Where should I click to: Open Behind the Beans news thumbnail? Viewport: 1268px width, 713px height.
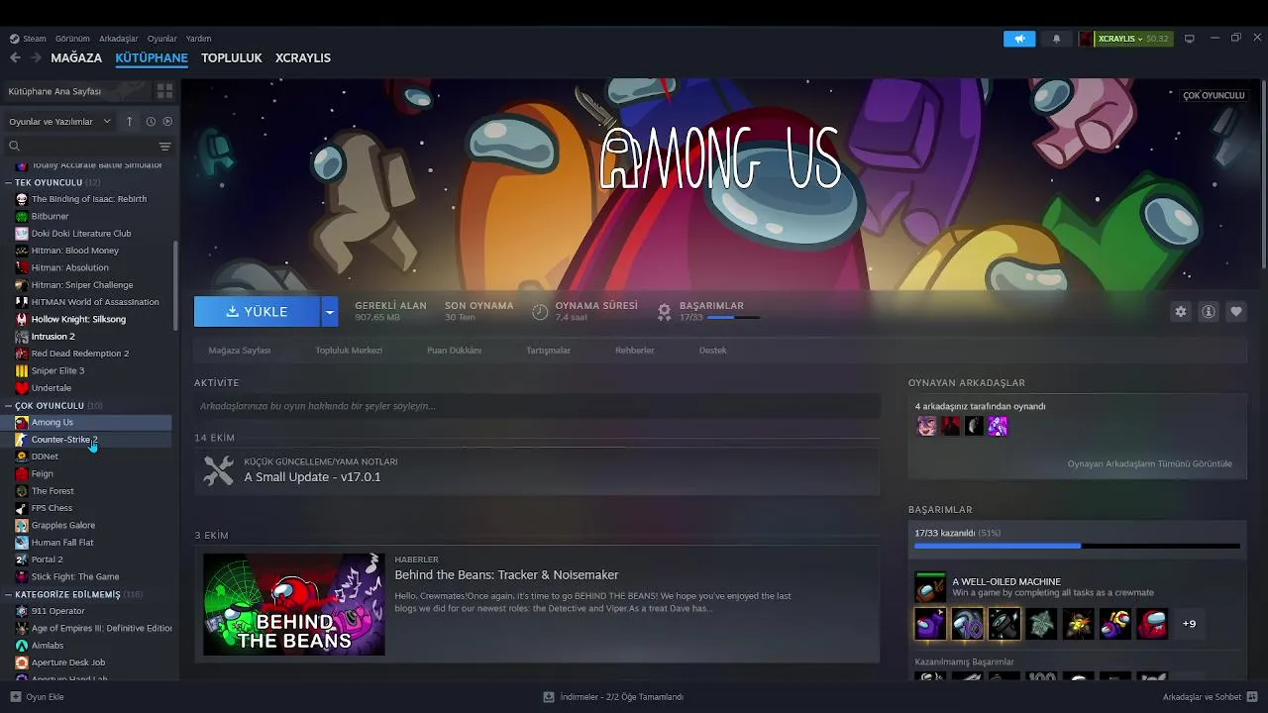pos(294,604)
